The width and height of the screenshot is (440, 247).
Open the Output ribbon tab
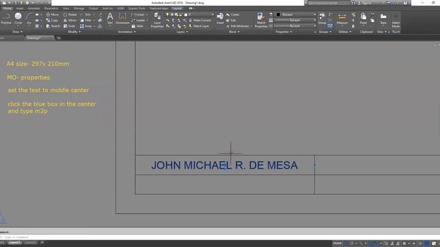(x=93, y=8)
